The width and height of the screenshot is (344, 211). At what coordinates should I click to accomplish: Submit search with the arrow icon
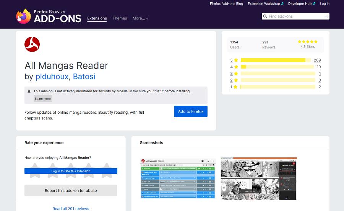click(326, 16)
